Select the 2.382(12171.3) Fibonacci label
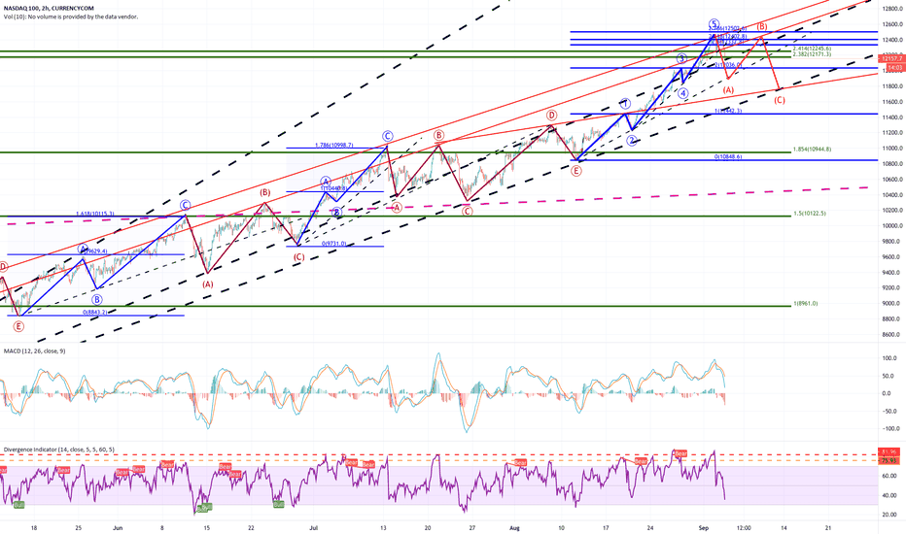This screenshot has width=906, height=534. [812, 53]
